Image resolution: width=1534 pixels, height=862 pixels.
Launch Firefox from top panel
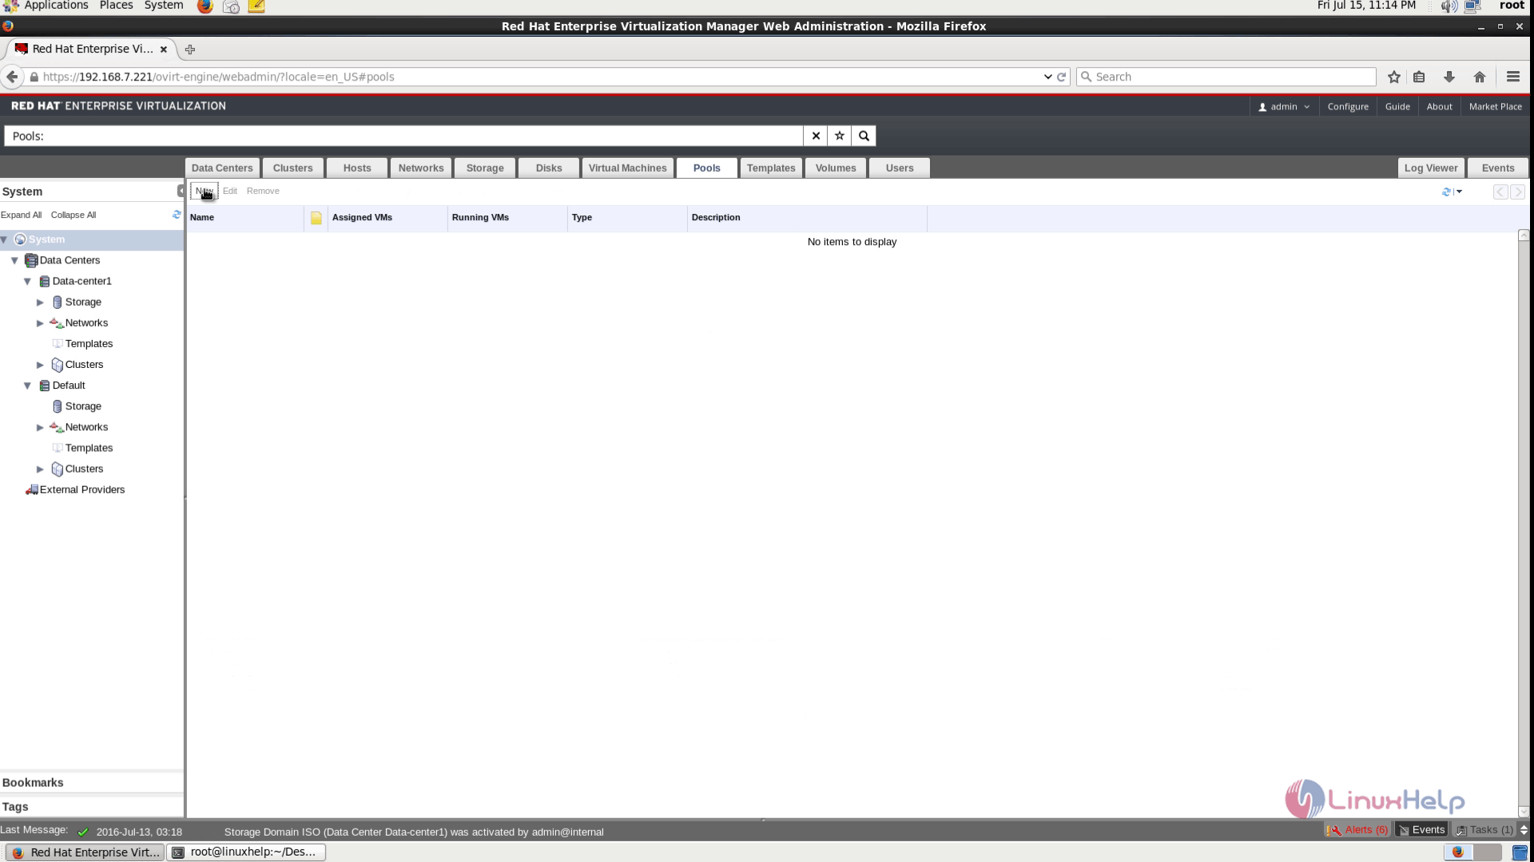pyautogui.click(x=205, y=6)
